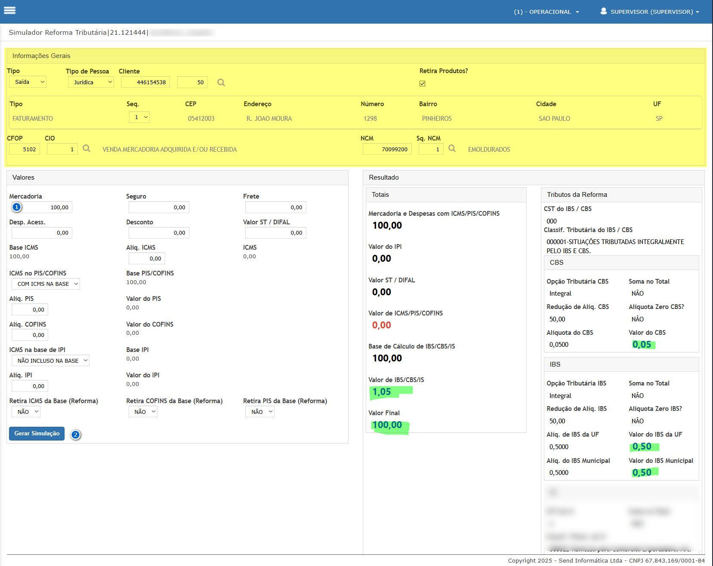Open the ICMS na base de IPI dropdown
713x566 pixels.
50,361
